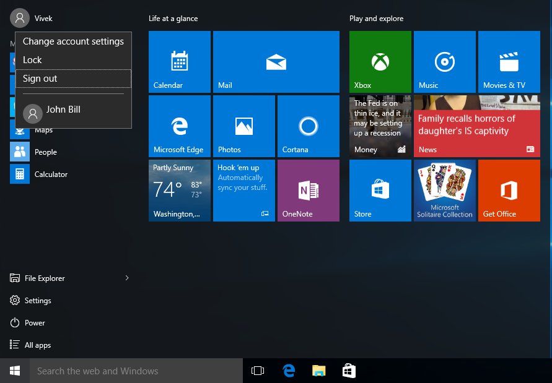
Task: Open the Power menu
Action: 34,322
